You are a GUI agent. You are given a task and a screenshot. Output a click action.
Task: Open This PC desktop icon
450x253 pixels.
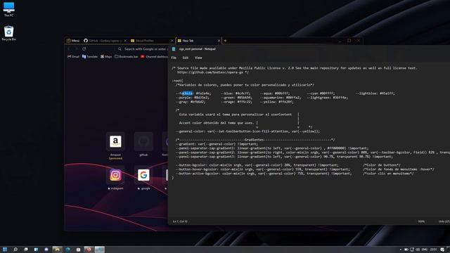tap(8, 9)
